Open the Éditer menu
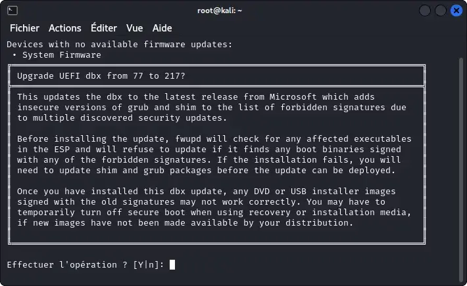 tap(104, 28)
